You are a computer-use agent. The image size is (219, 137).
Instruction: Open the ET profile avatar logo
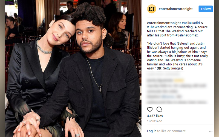[x=152, y=9]
